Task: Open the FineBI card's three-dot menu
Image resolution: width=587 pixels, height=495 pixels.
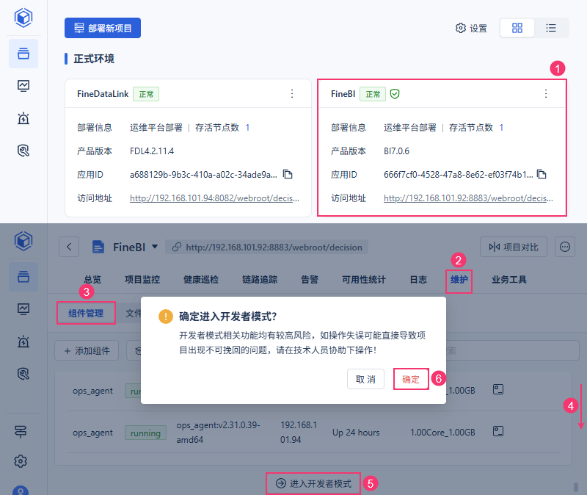Action: pyautogui.click(x=546, y=94)
